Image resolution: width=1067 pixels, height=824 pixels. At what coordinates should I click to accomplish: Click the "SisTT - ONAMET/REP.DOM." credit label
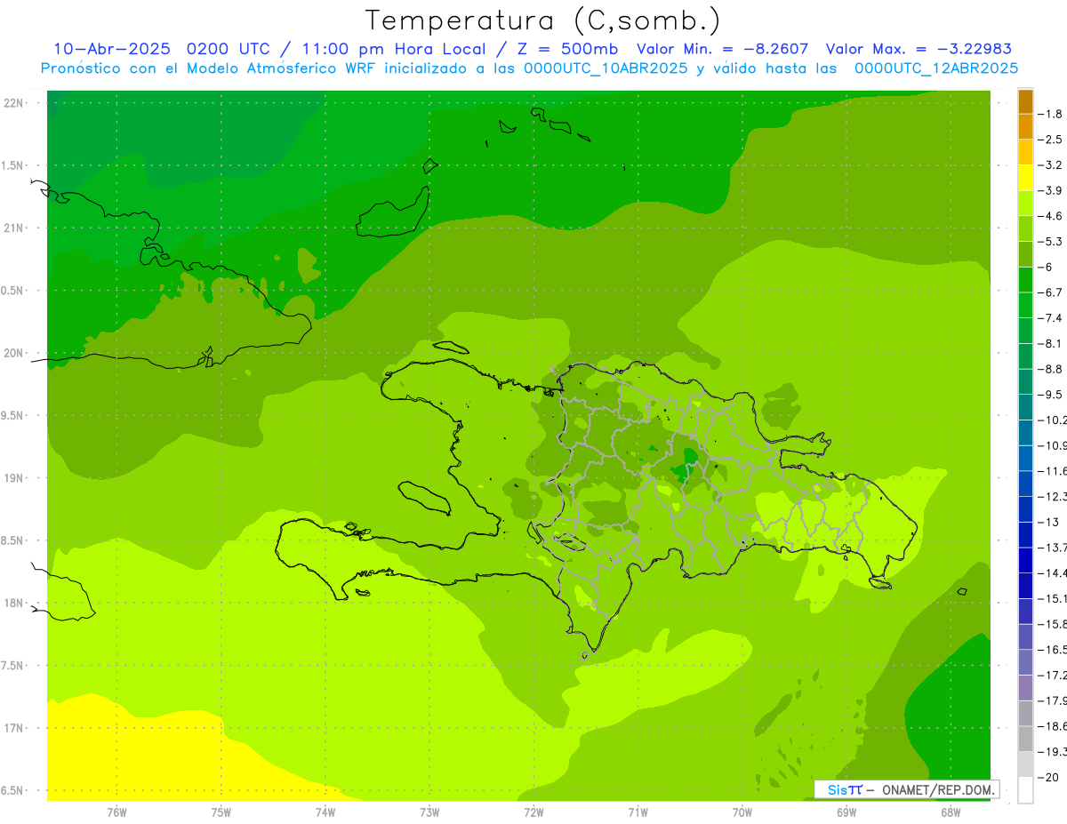coord(907,789)
